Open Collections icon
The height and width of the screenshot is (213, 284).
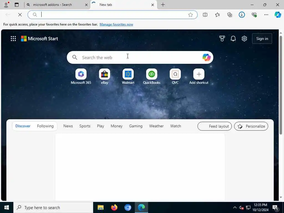coord(230,15)
